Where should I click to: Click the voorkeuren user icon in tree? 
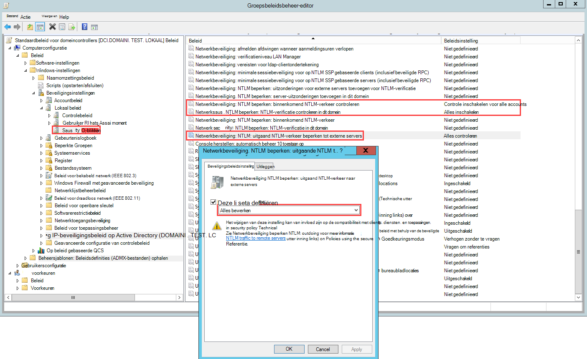17,273
